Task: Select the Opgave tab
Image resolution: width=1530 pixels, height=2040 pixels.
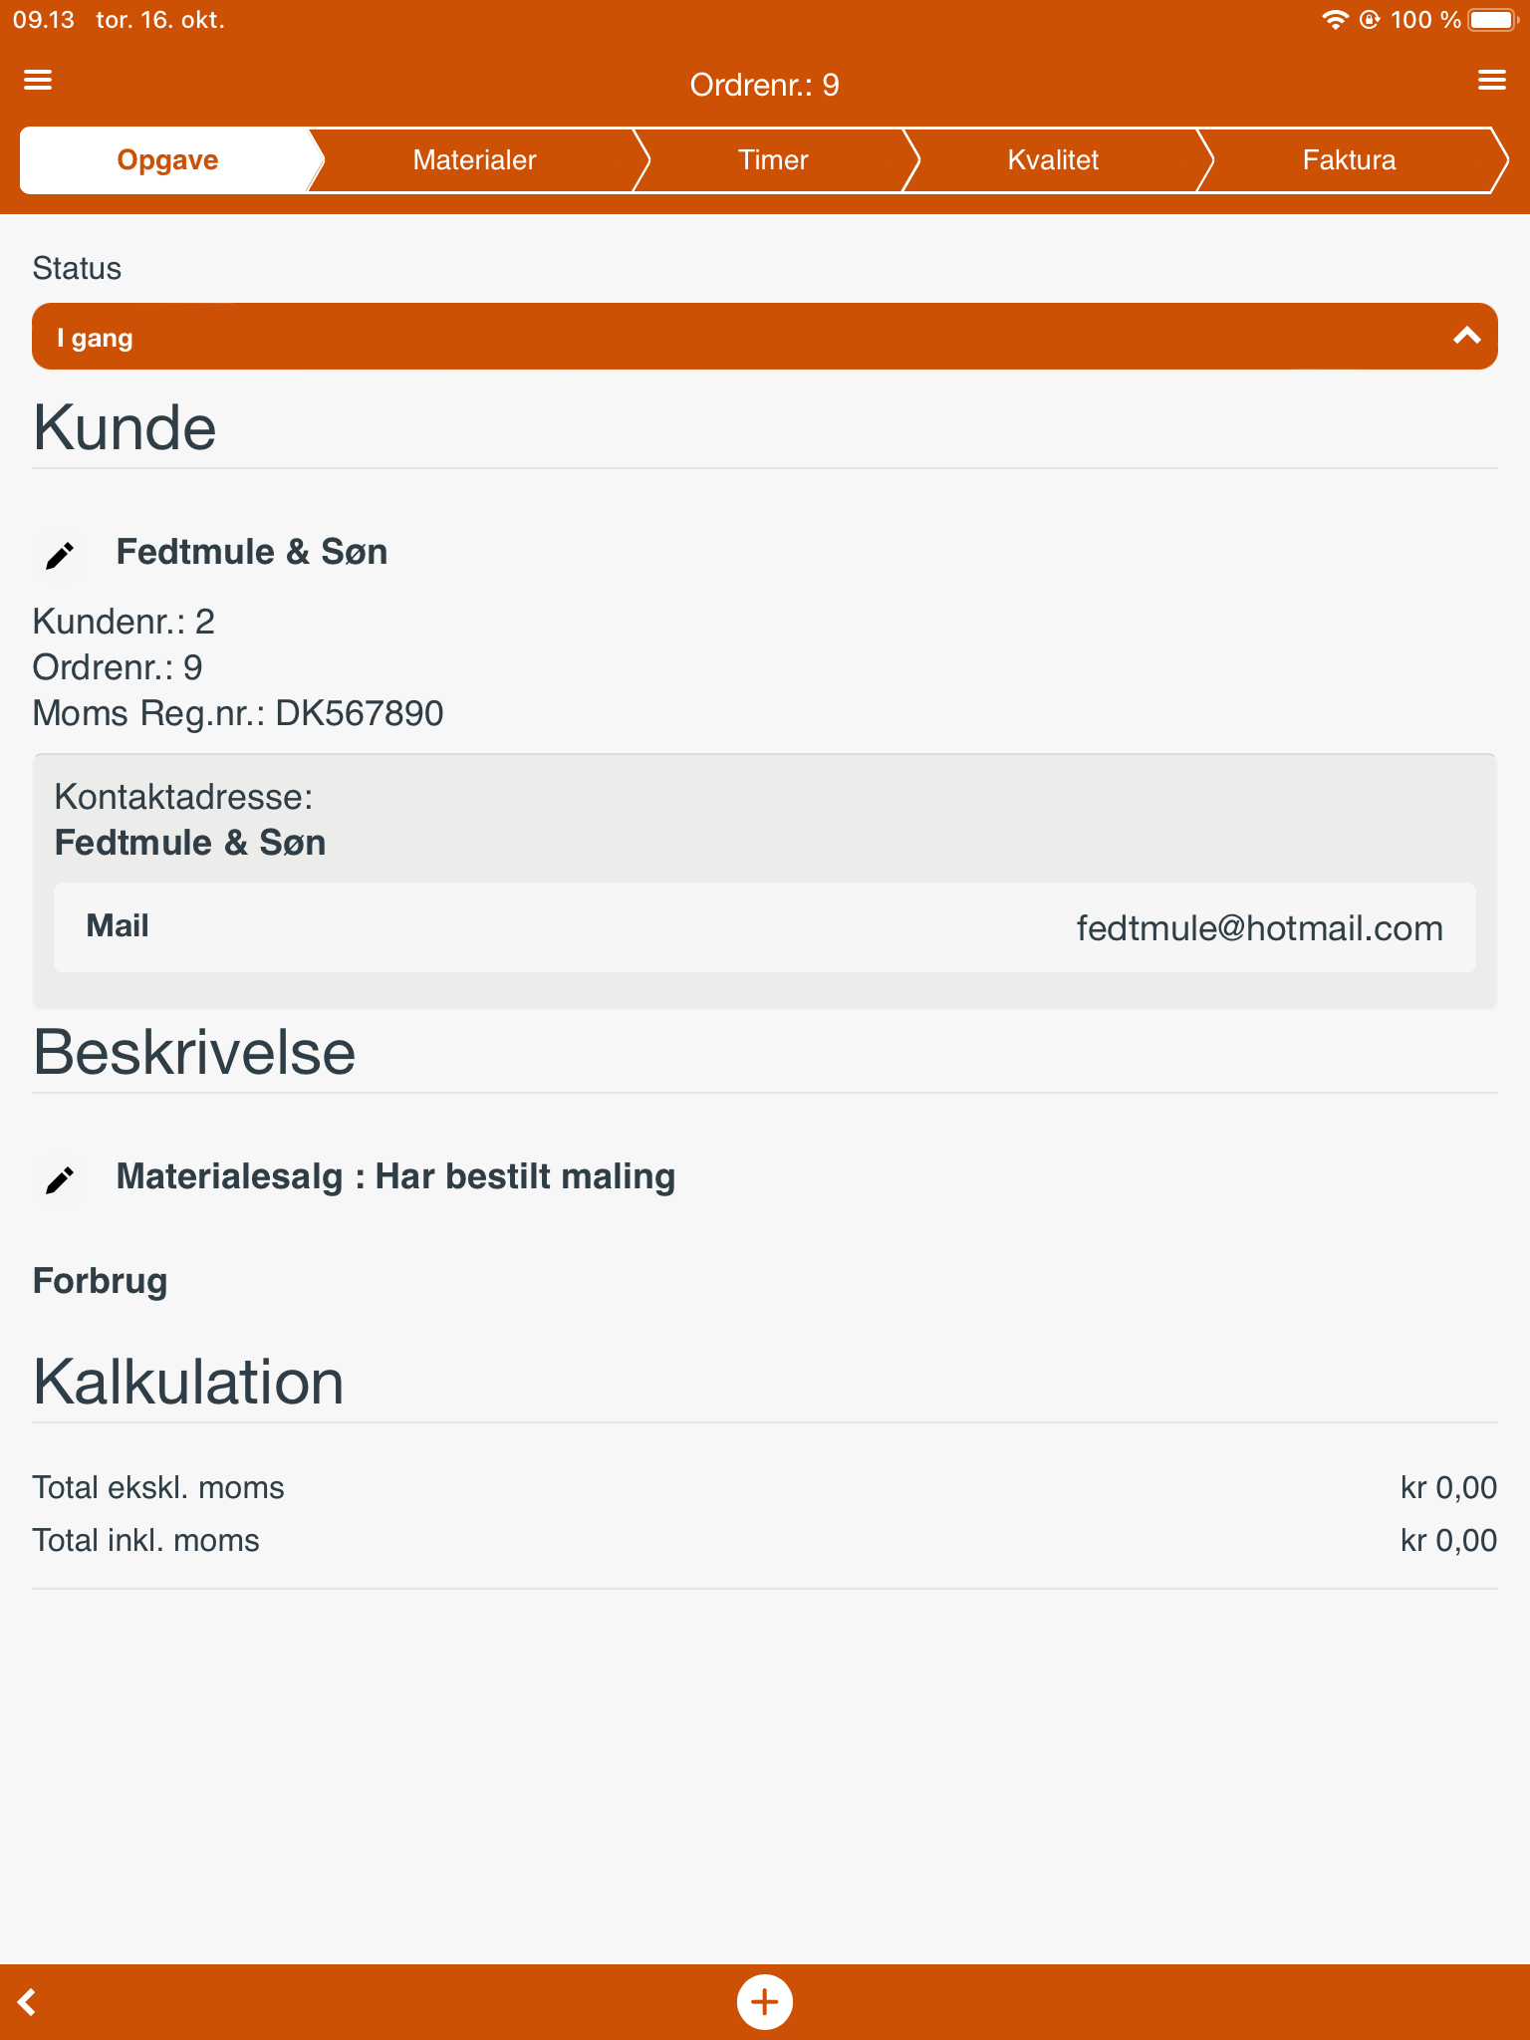Action: point(167,160)
